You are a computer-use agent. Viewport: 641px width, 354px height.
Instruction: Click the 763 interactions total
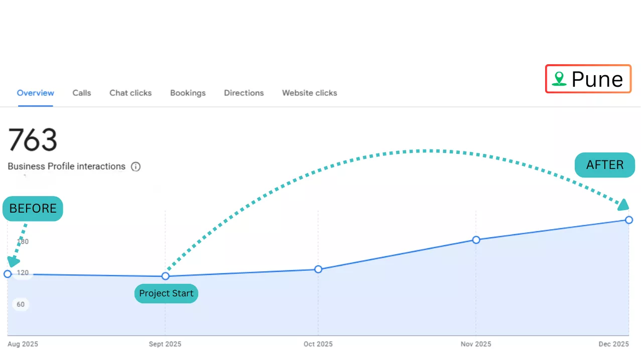click(x=33, y=140)
